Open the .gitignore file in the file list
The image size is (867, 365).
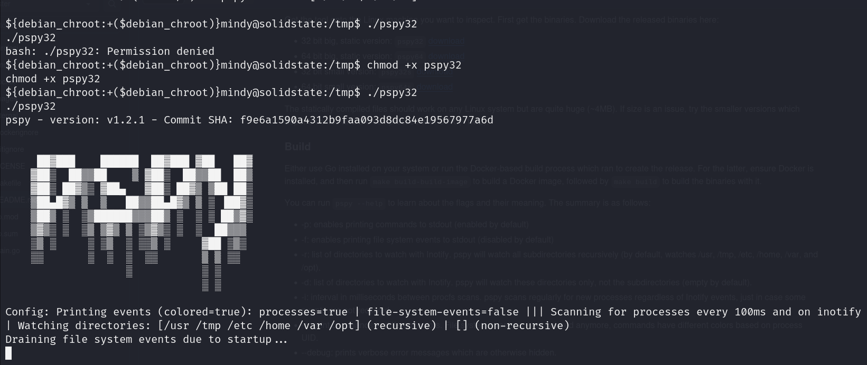point(13,149)
